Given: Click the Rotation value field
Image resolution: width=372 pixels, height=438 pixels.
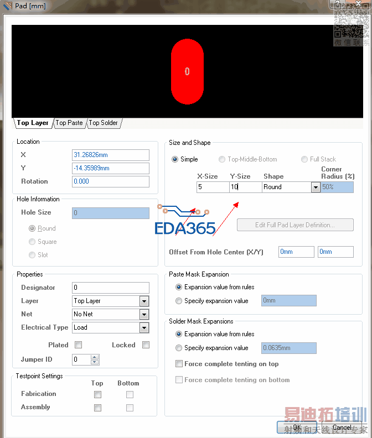Looking at the screenshot, I should click(111, 181).
